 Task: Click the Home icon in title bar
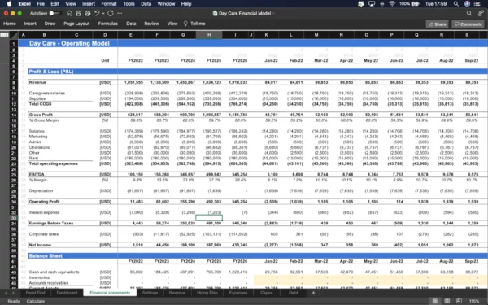coord(69,13)
